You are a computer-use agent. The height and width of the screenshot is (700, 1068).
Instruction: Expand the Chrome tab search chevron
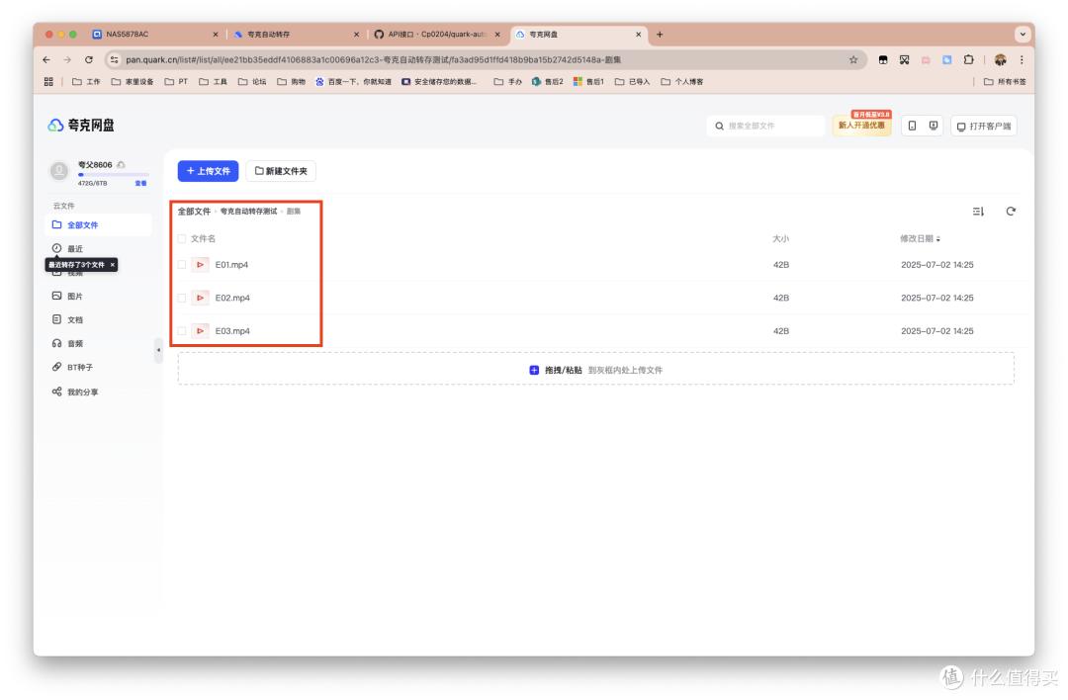pyautogui.click(x=1022, y=35)
